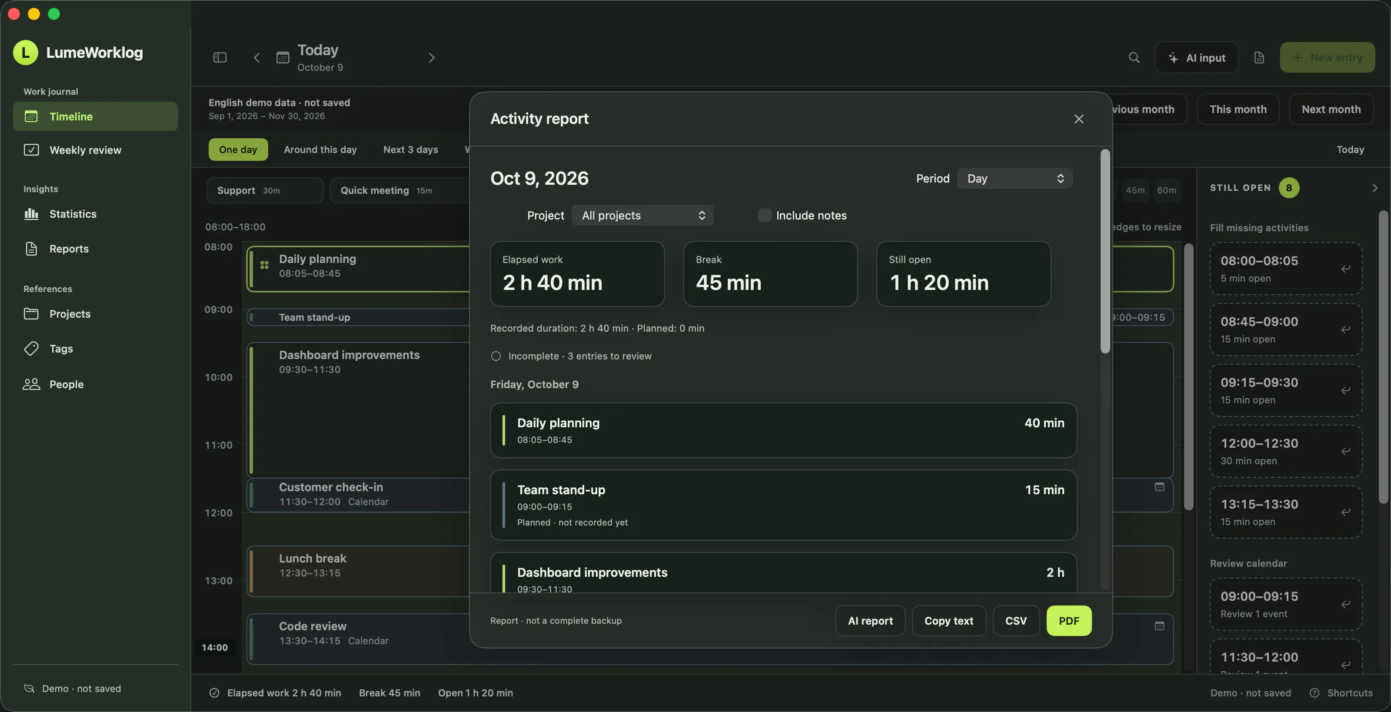The image size is (1391, 712).
Task: Open Projects in the sidebar
Action: click(x=96, y=314)
